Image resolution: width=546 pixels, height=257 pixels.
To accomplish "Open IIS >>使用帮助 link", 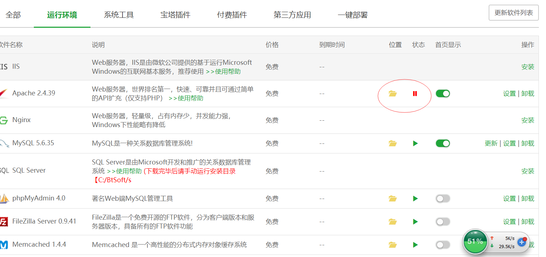I will point(223,72).
